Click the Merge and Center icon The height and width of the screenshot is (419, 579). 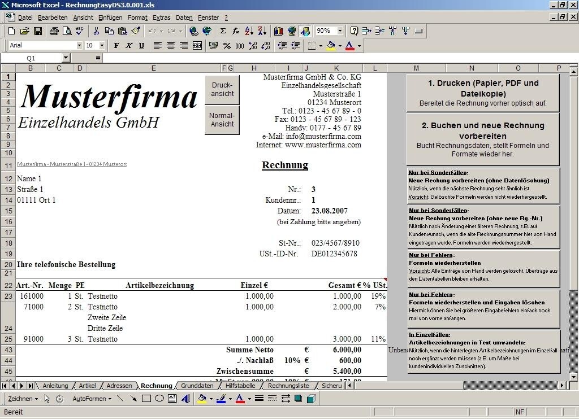pyautogui.click(x=197, y=46)
